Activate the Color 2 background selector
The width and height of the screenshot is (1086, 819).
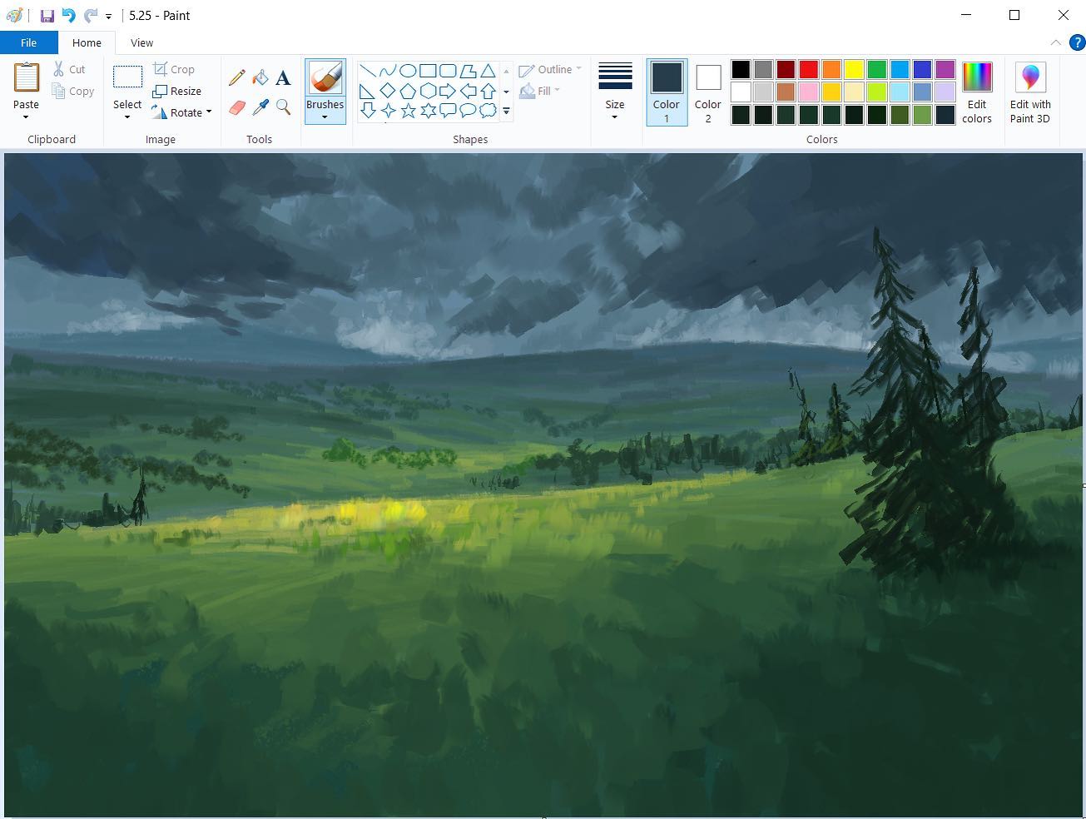click(708, 92)
